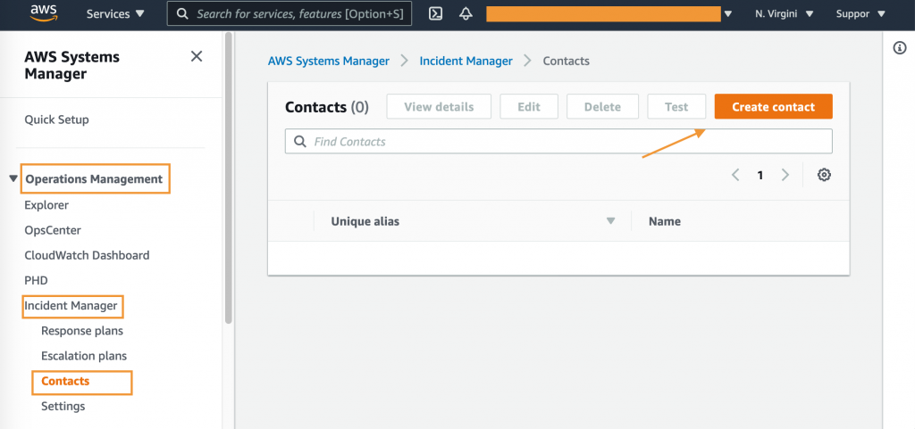Click the Unique alias column header text
This screenshot has width=915, height=429.
(365, 221)
